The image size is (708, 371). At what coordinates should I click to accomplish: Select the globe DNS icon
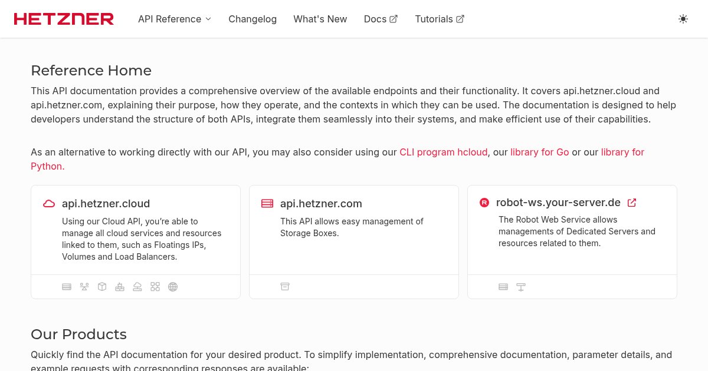pos(173,287)
